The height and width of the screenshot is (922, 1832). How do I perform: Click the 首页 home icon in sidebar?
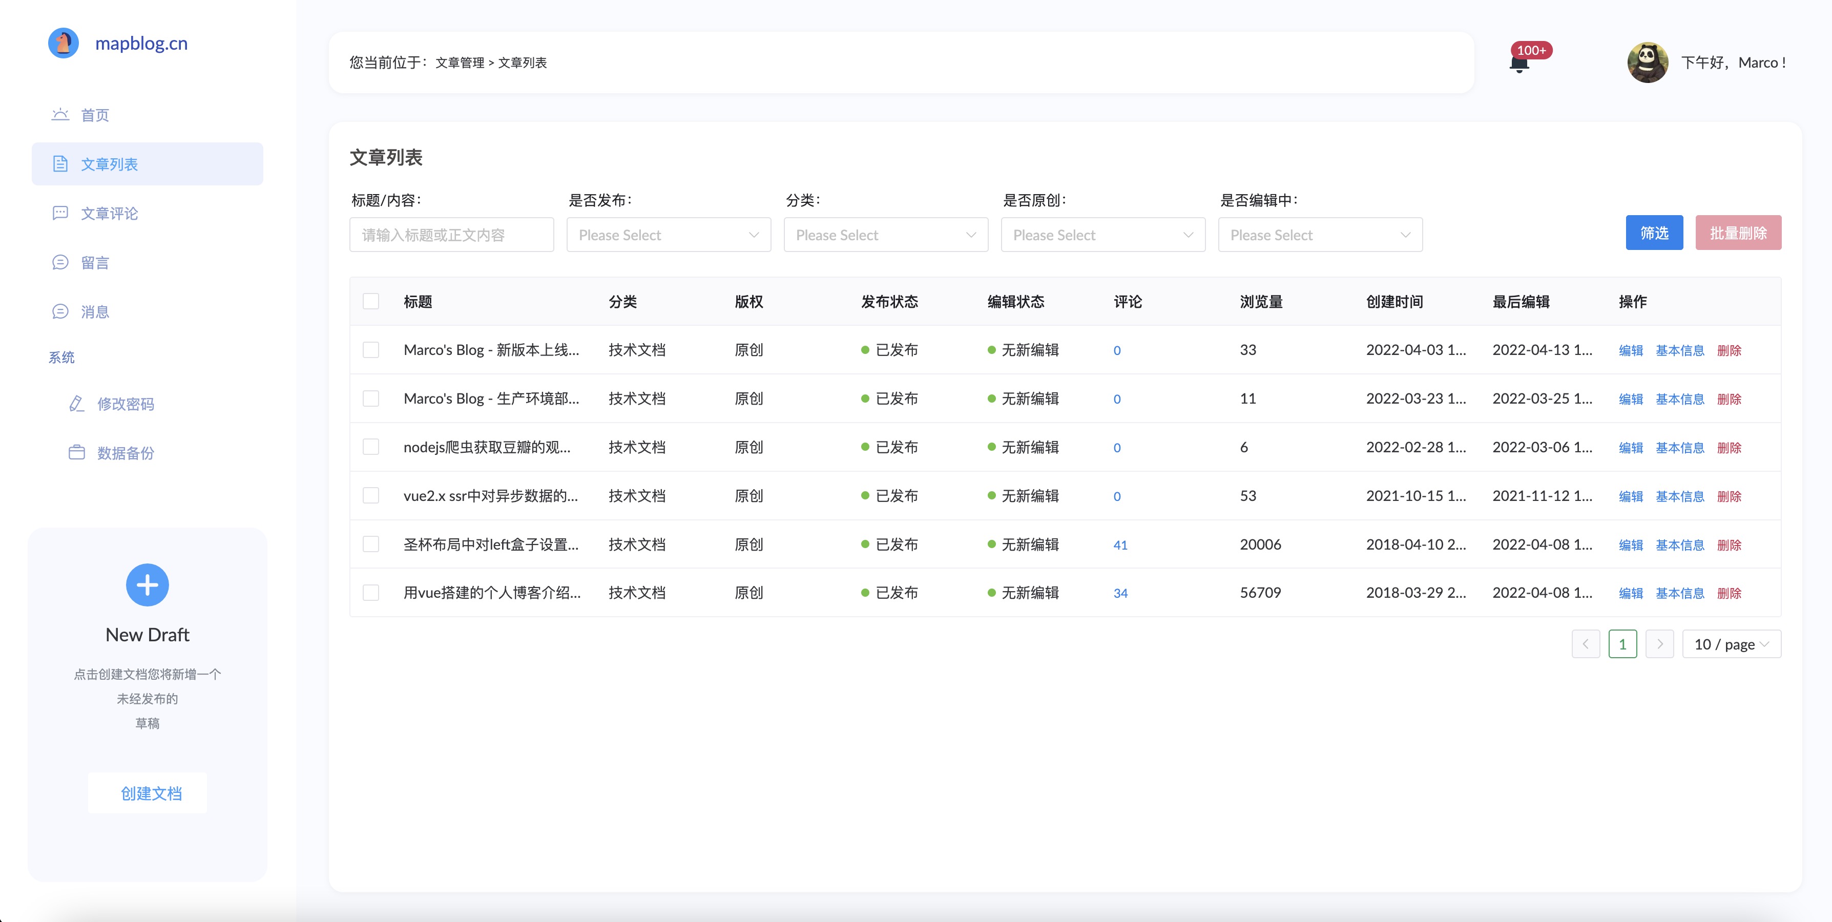click(x=60, y=114)
